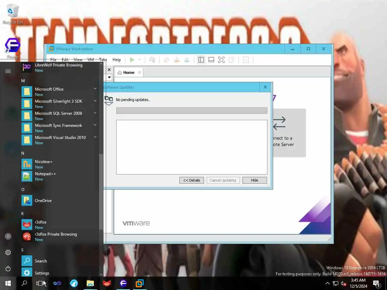Click revert snapshot toolbar icon
The height and width of the screenshot is (290, 387).
177,60
